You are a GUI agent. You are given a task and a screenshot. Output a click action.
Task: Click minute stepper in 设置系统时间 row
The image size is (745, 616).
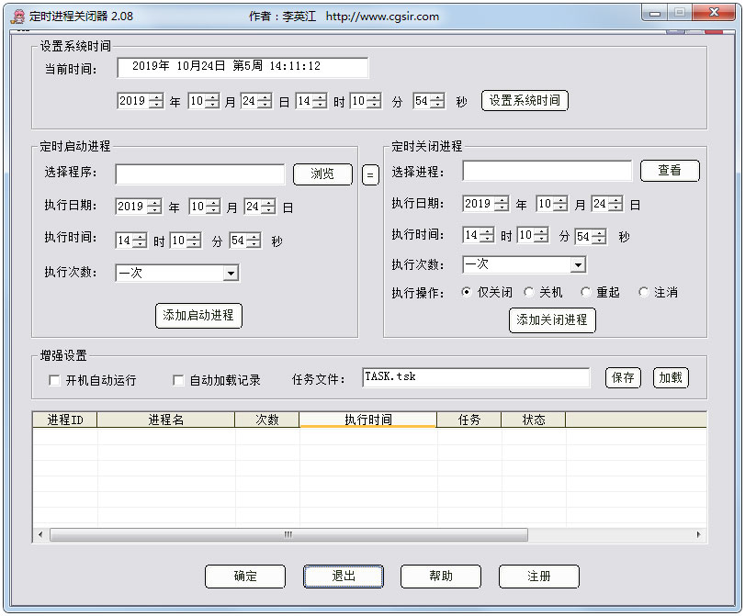pos(374,101)
